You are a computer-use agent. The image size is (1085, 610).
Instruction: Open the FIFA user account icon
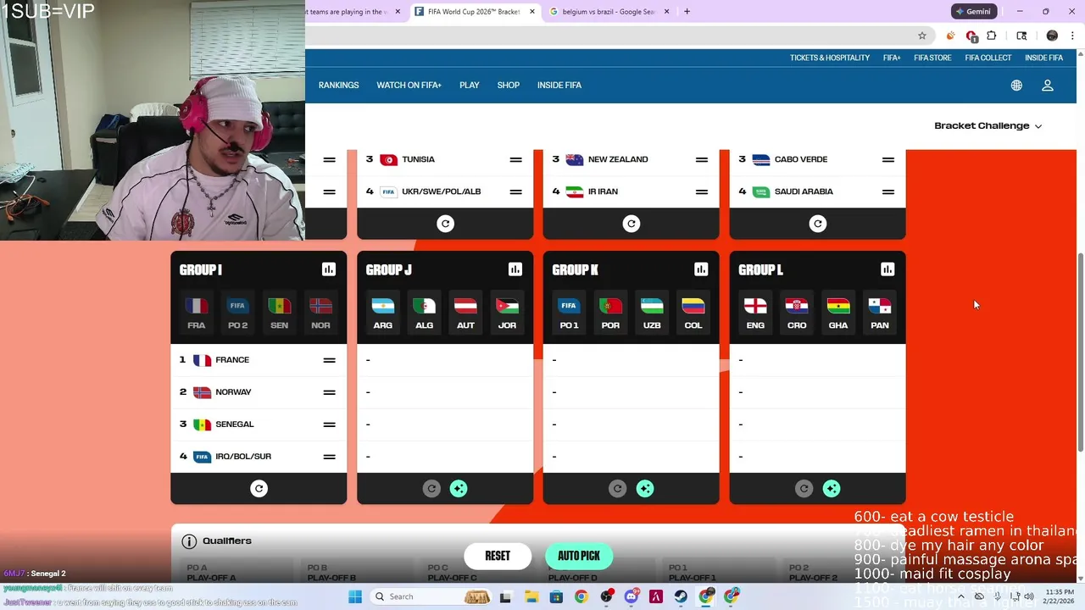1048,86
